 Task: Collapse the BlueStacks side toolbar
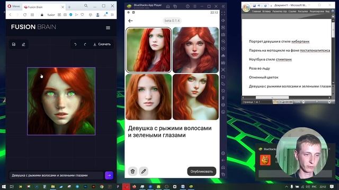pyautogui.click(x=223, y=6)
